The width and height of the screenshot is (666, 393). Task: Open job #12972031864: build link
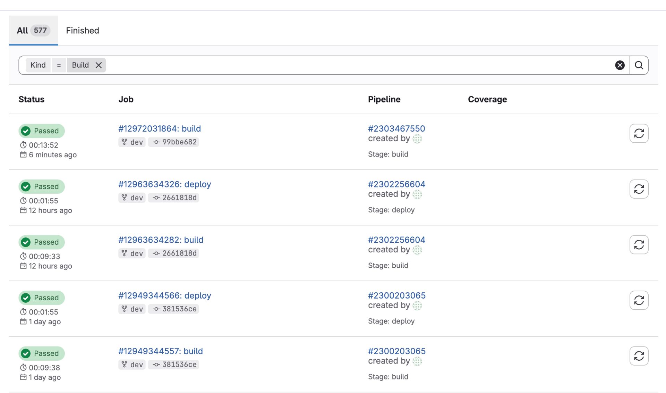coord(159,128)
